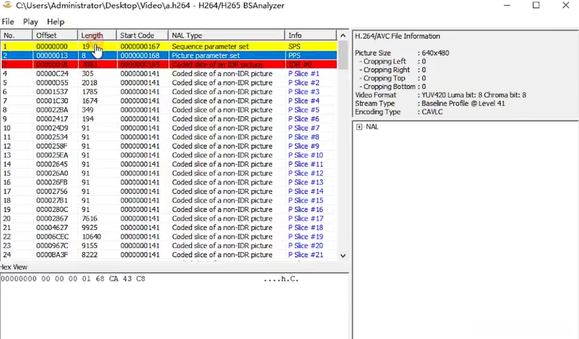Select the P Slice #14 row
The width and height of the screenshot is (579, 339).
pos(169,191)
